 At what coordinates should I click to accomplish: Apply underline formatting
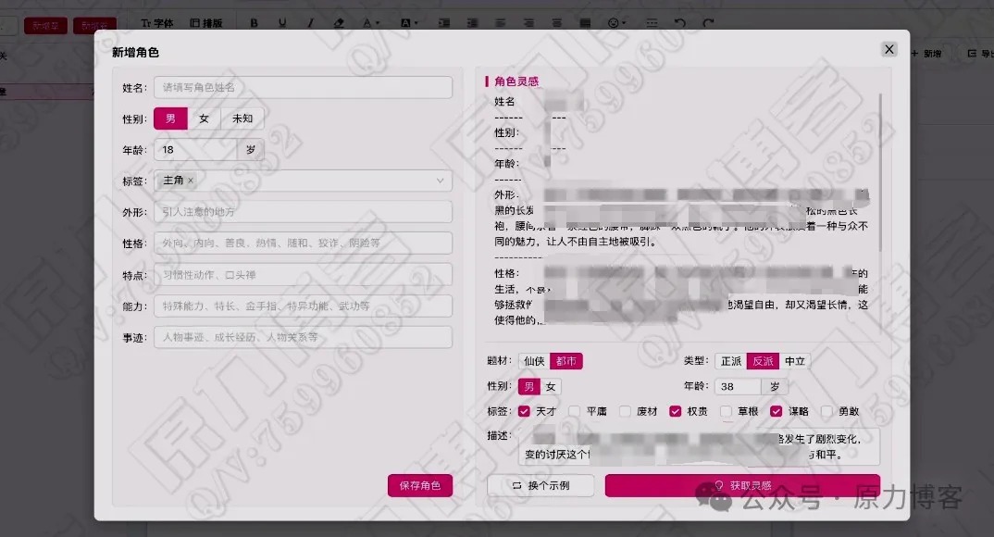tap(281, 22)
